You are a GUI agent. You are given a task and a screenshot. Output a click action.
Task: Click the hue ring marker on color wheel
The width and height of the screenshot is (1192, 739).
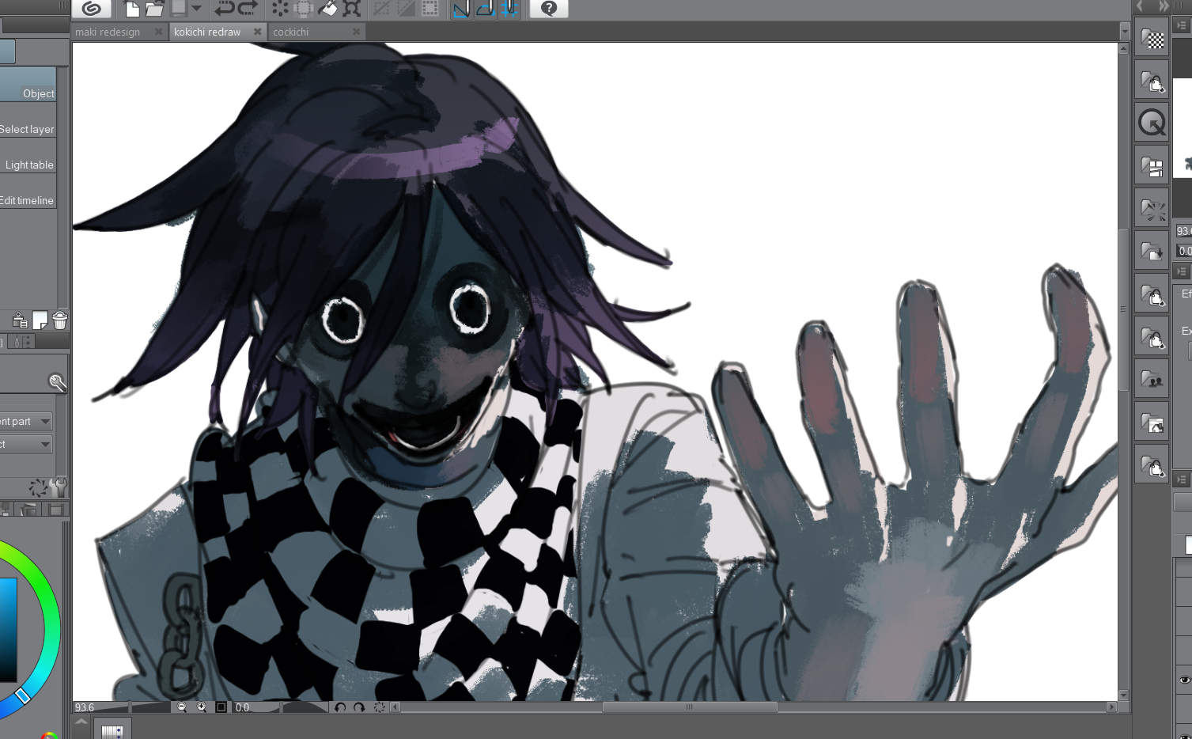click(23, 696)
